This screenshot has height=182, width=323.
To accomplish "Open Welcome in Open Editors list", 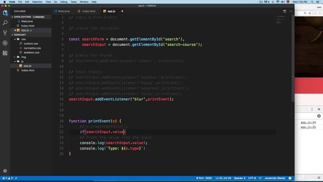I will tap(27, 21).
